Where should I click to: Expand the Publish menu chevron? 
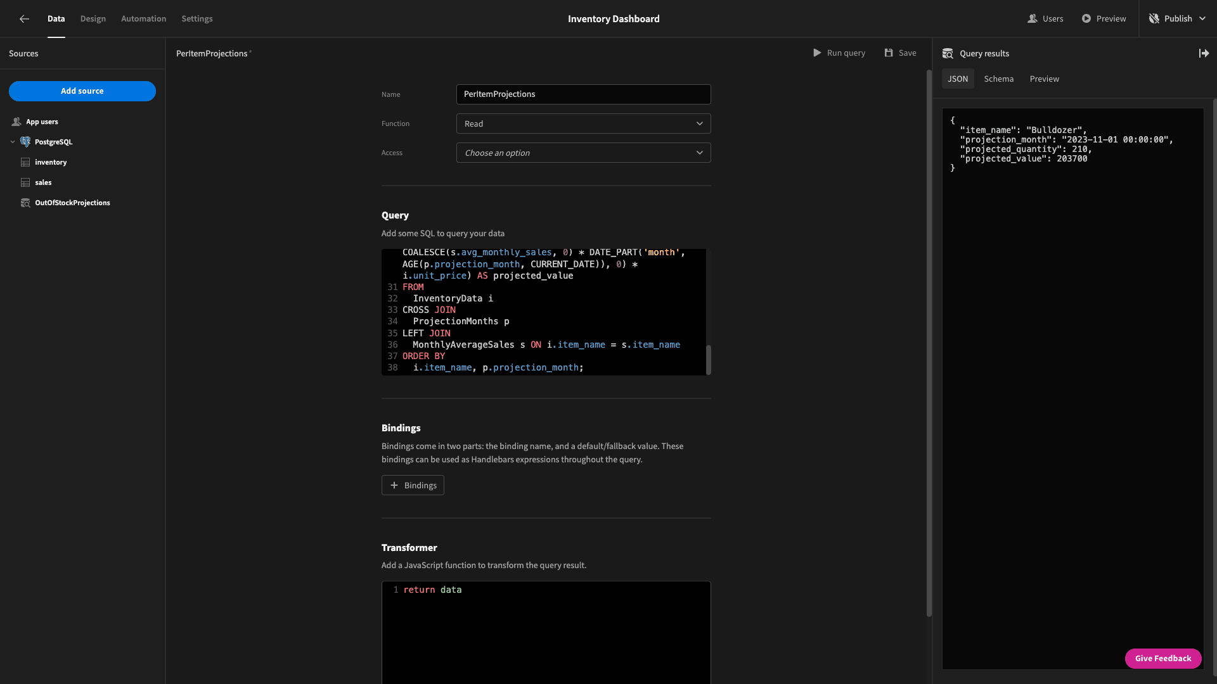point(1202,19)
